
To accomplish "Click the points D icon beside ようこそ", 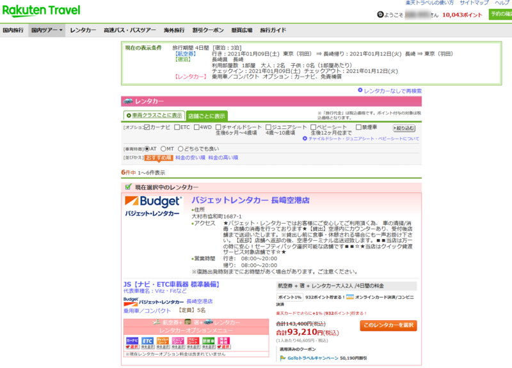I will [380, 15].
